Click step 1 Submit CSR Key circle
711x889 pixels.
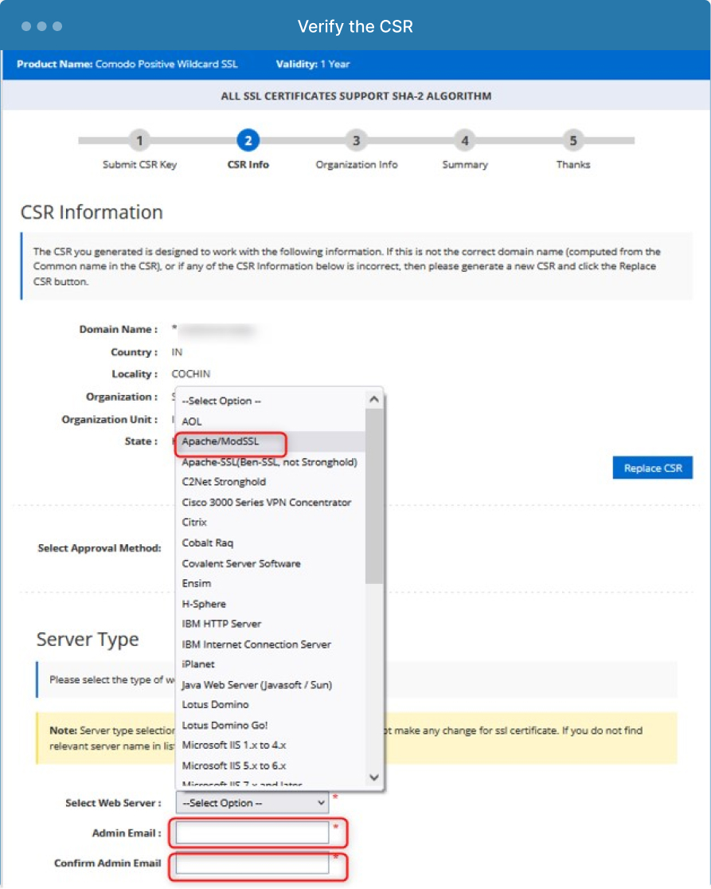point(139,140)
